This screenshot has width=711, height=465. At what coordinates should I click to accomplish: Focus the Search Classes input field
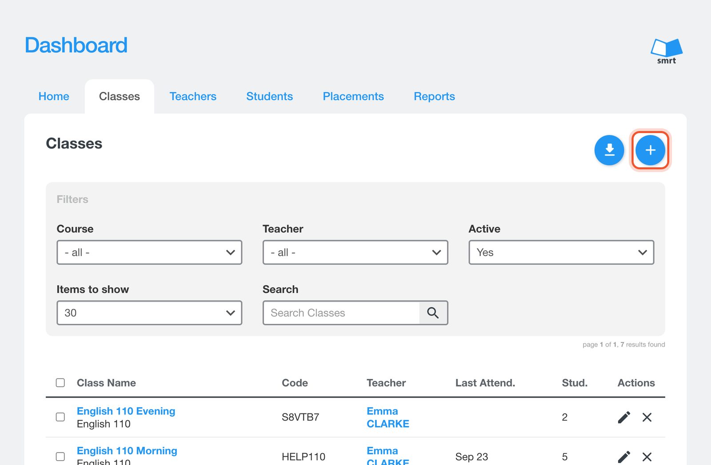pyautogui.click(x=341, y=313)
